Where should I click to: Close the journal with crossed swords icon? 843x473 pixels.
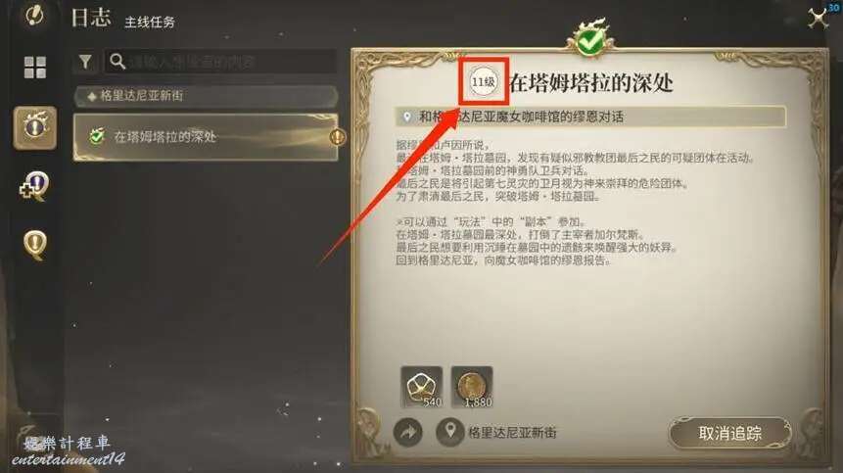(x=819, y=19)
